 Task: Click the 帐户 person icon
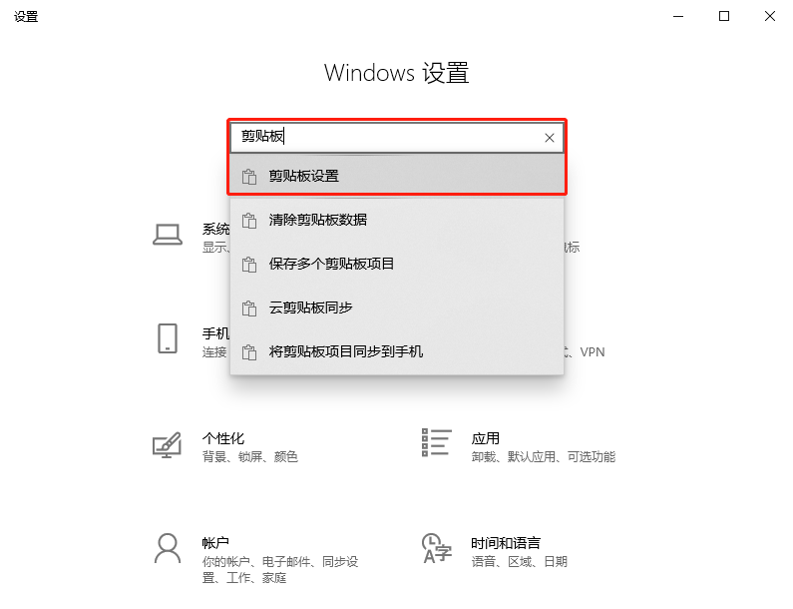[168, 548]
